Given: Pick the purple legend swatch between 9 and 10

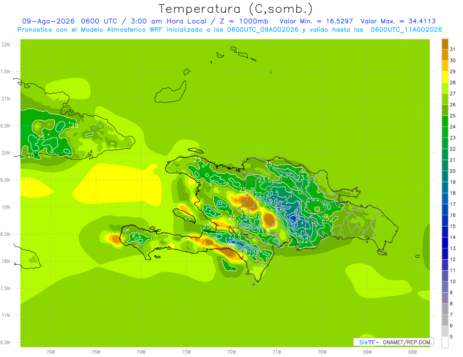Looking at the screenshot, I should coord(445,287).
